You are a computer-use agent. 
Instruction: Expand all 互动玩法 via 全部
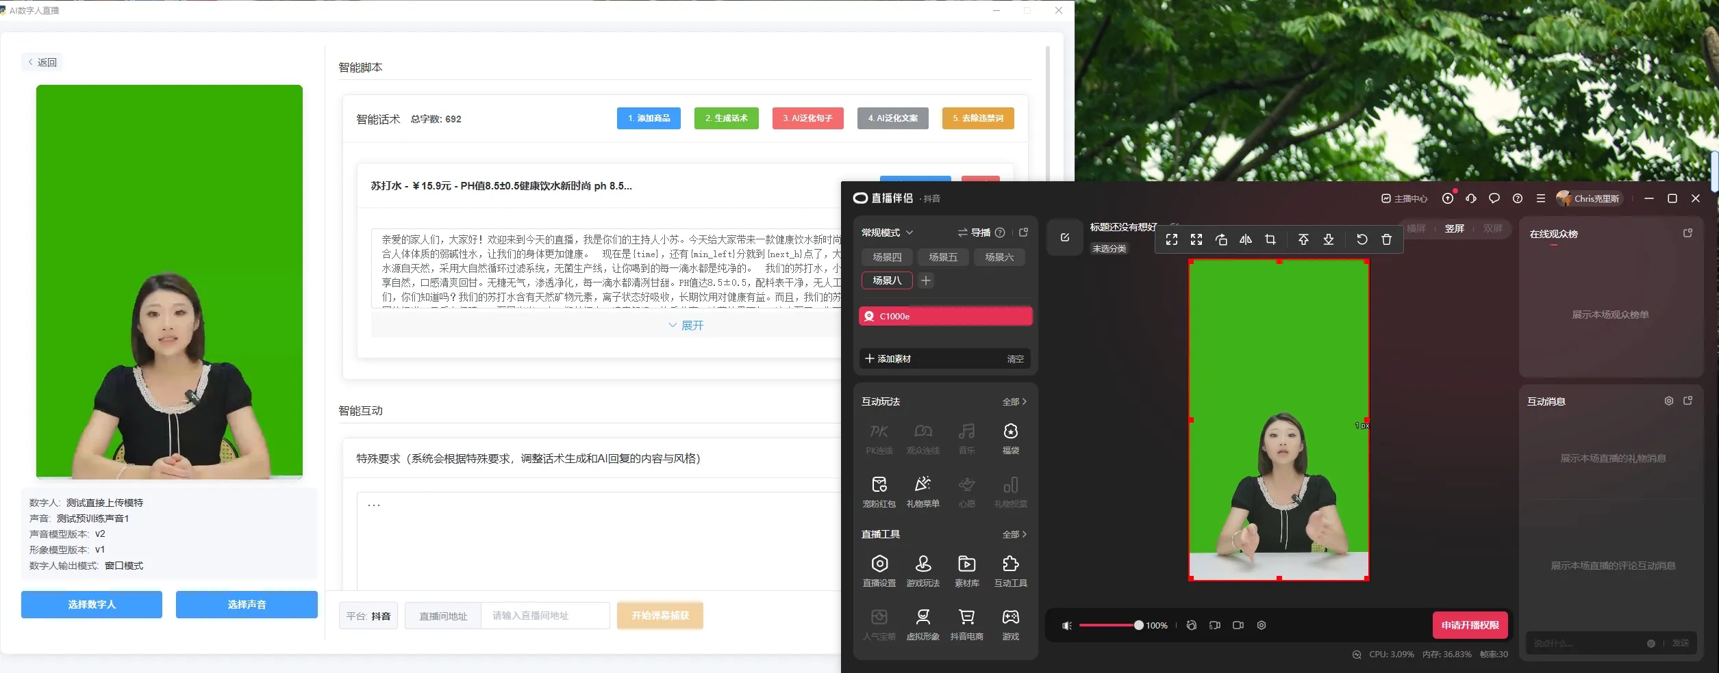(x=1014, y=401)
